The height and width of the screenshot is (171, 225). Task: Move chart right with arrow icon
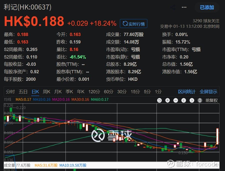[192, 100]
